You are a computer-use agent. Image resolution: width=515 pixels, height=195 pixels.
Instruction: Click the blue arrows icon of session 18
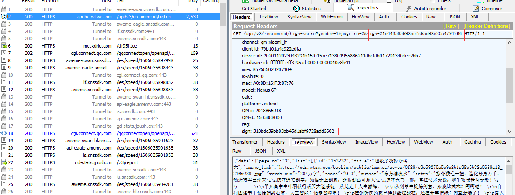4,133
